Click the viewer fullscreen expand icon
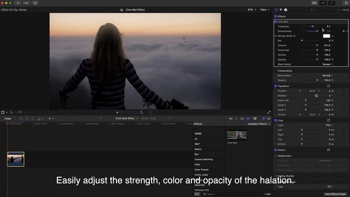 [269, 112]
